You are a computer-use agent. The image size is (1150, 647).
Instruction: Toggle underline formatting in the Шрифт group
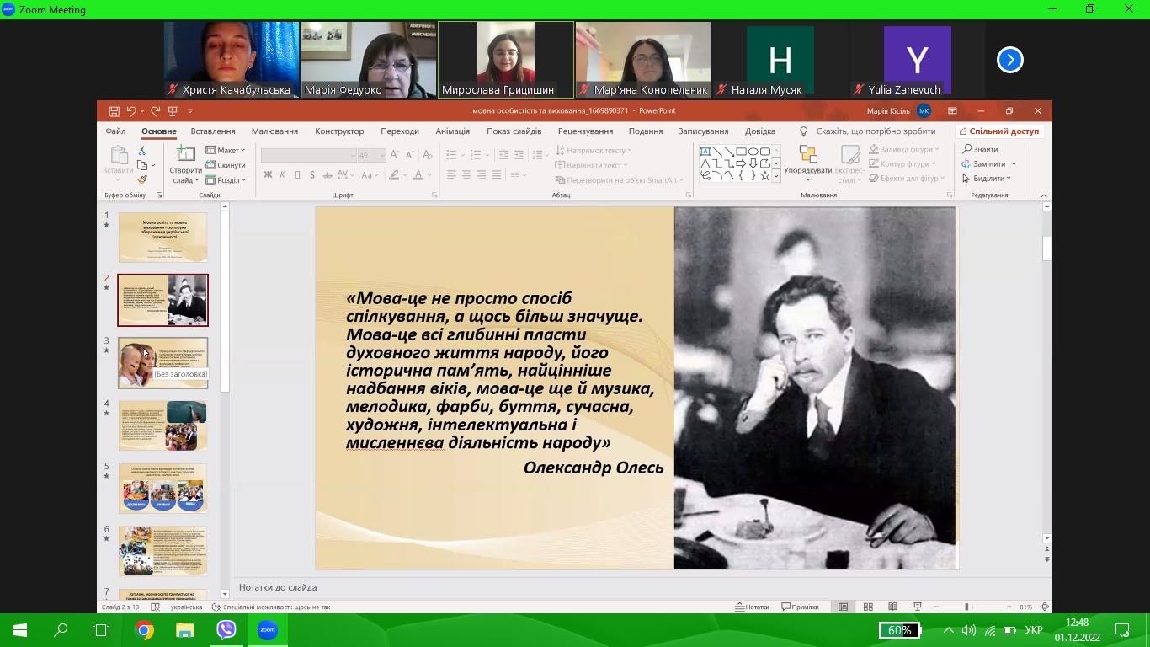click(297, 175)
